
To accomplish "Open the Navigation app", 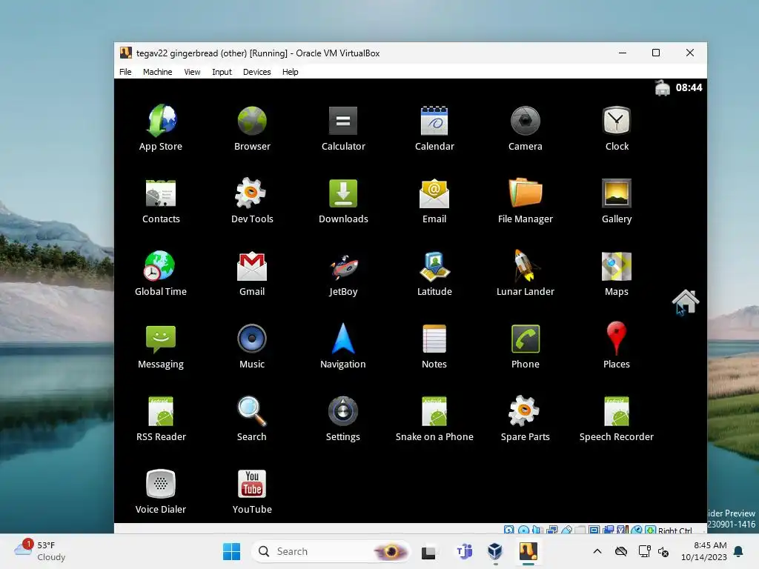I will pos(343,345).
